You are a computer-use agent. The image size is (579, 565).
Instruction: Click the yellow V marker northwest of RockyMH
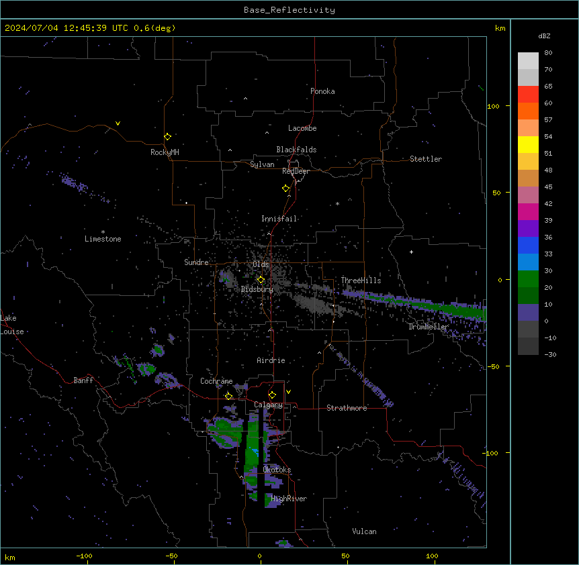coord(118,123)
